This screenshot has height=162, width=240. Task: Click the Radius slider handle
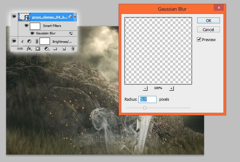point(145,108)
